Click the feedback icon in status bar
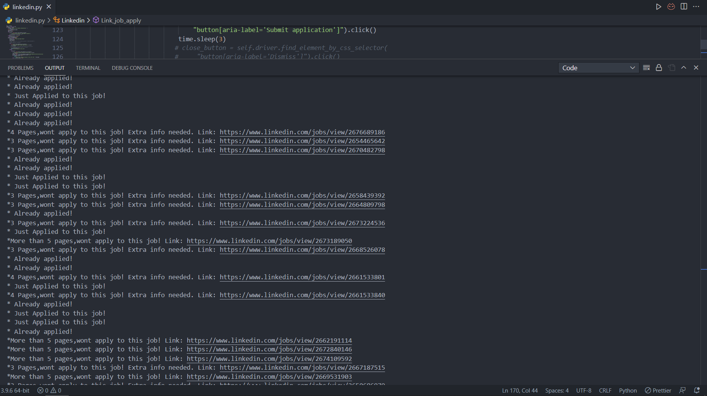This screenshot has width=707, height=396. [683, 390]
